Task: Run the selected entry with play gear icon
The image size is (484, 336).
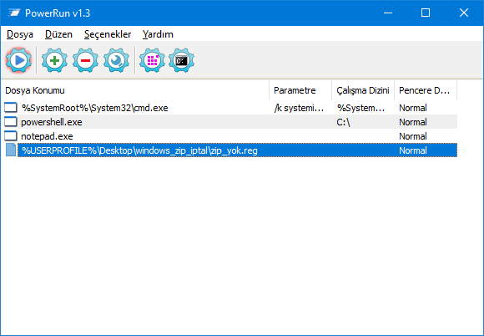Action: (x=19, y=60)
